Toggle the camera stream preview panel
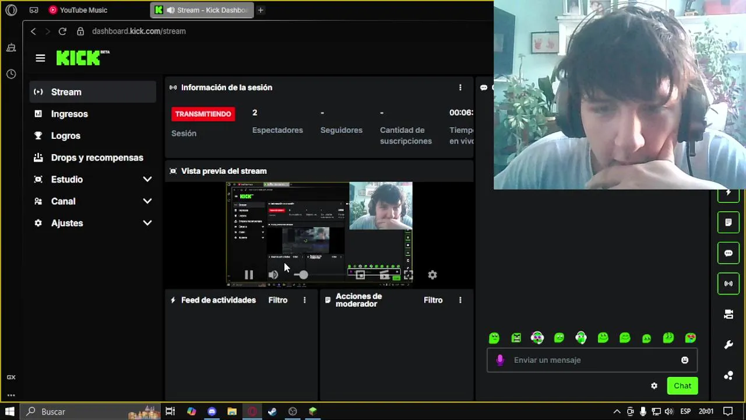The width and height of the screenshot is (746, 420). pyautogui.click(x=729, y=314)
